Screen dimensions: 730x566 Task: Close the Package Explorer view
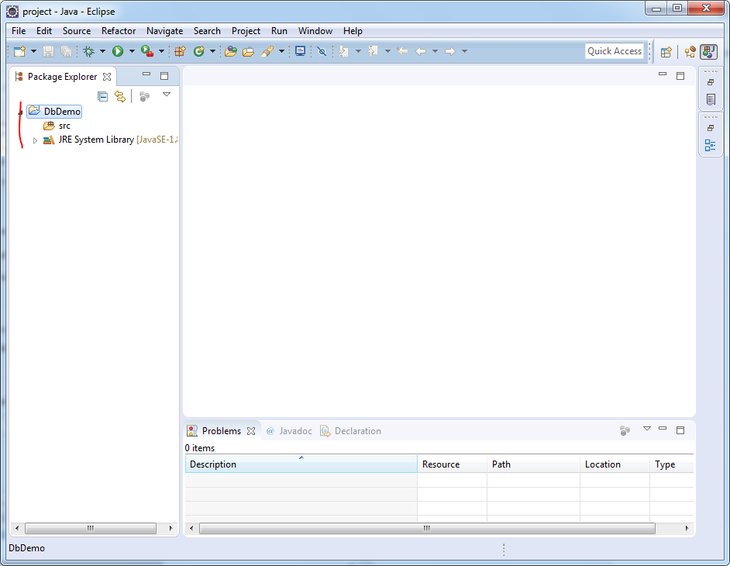[107, 77]
